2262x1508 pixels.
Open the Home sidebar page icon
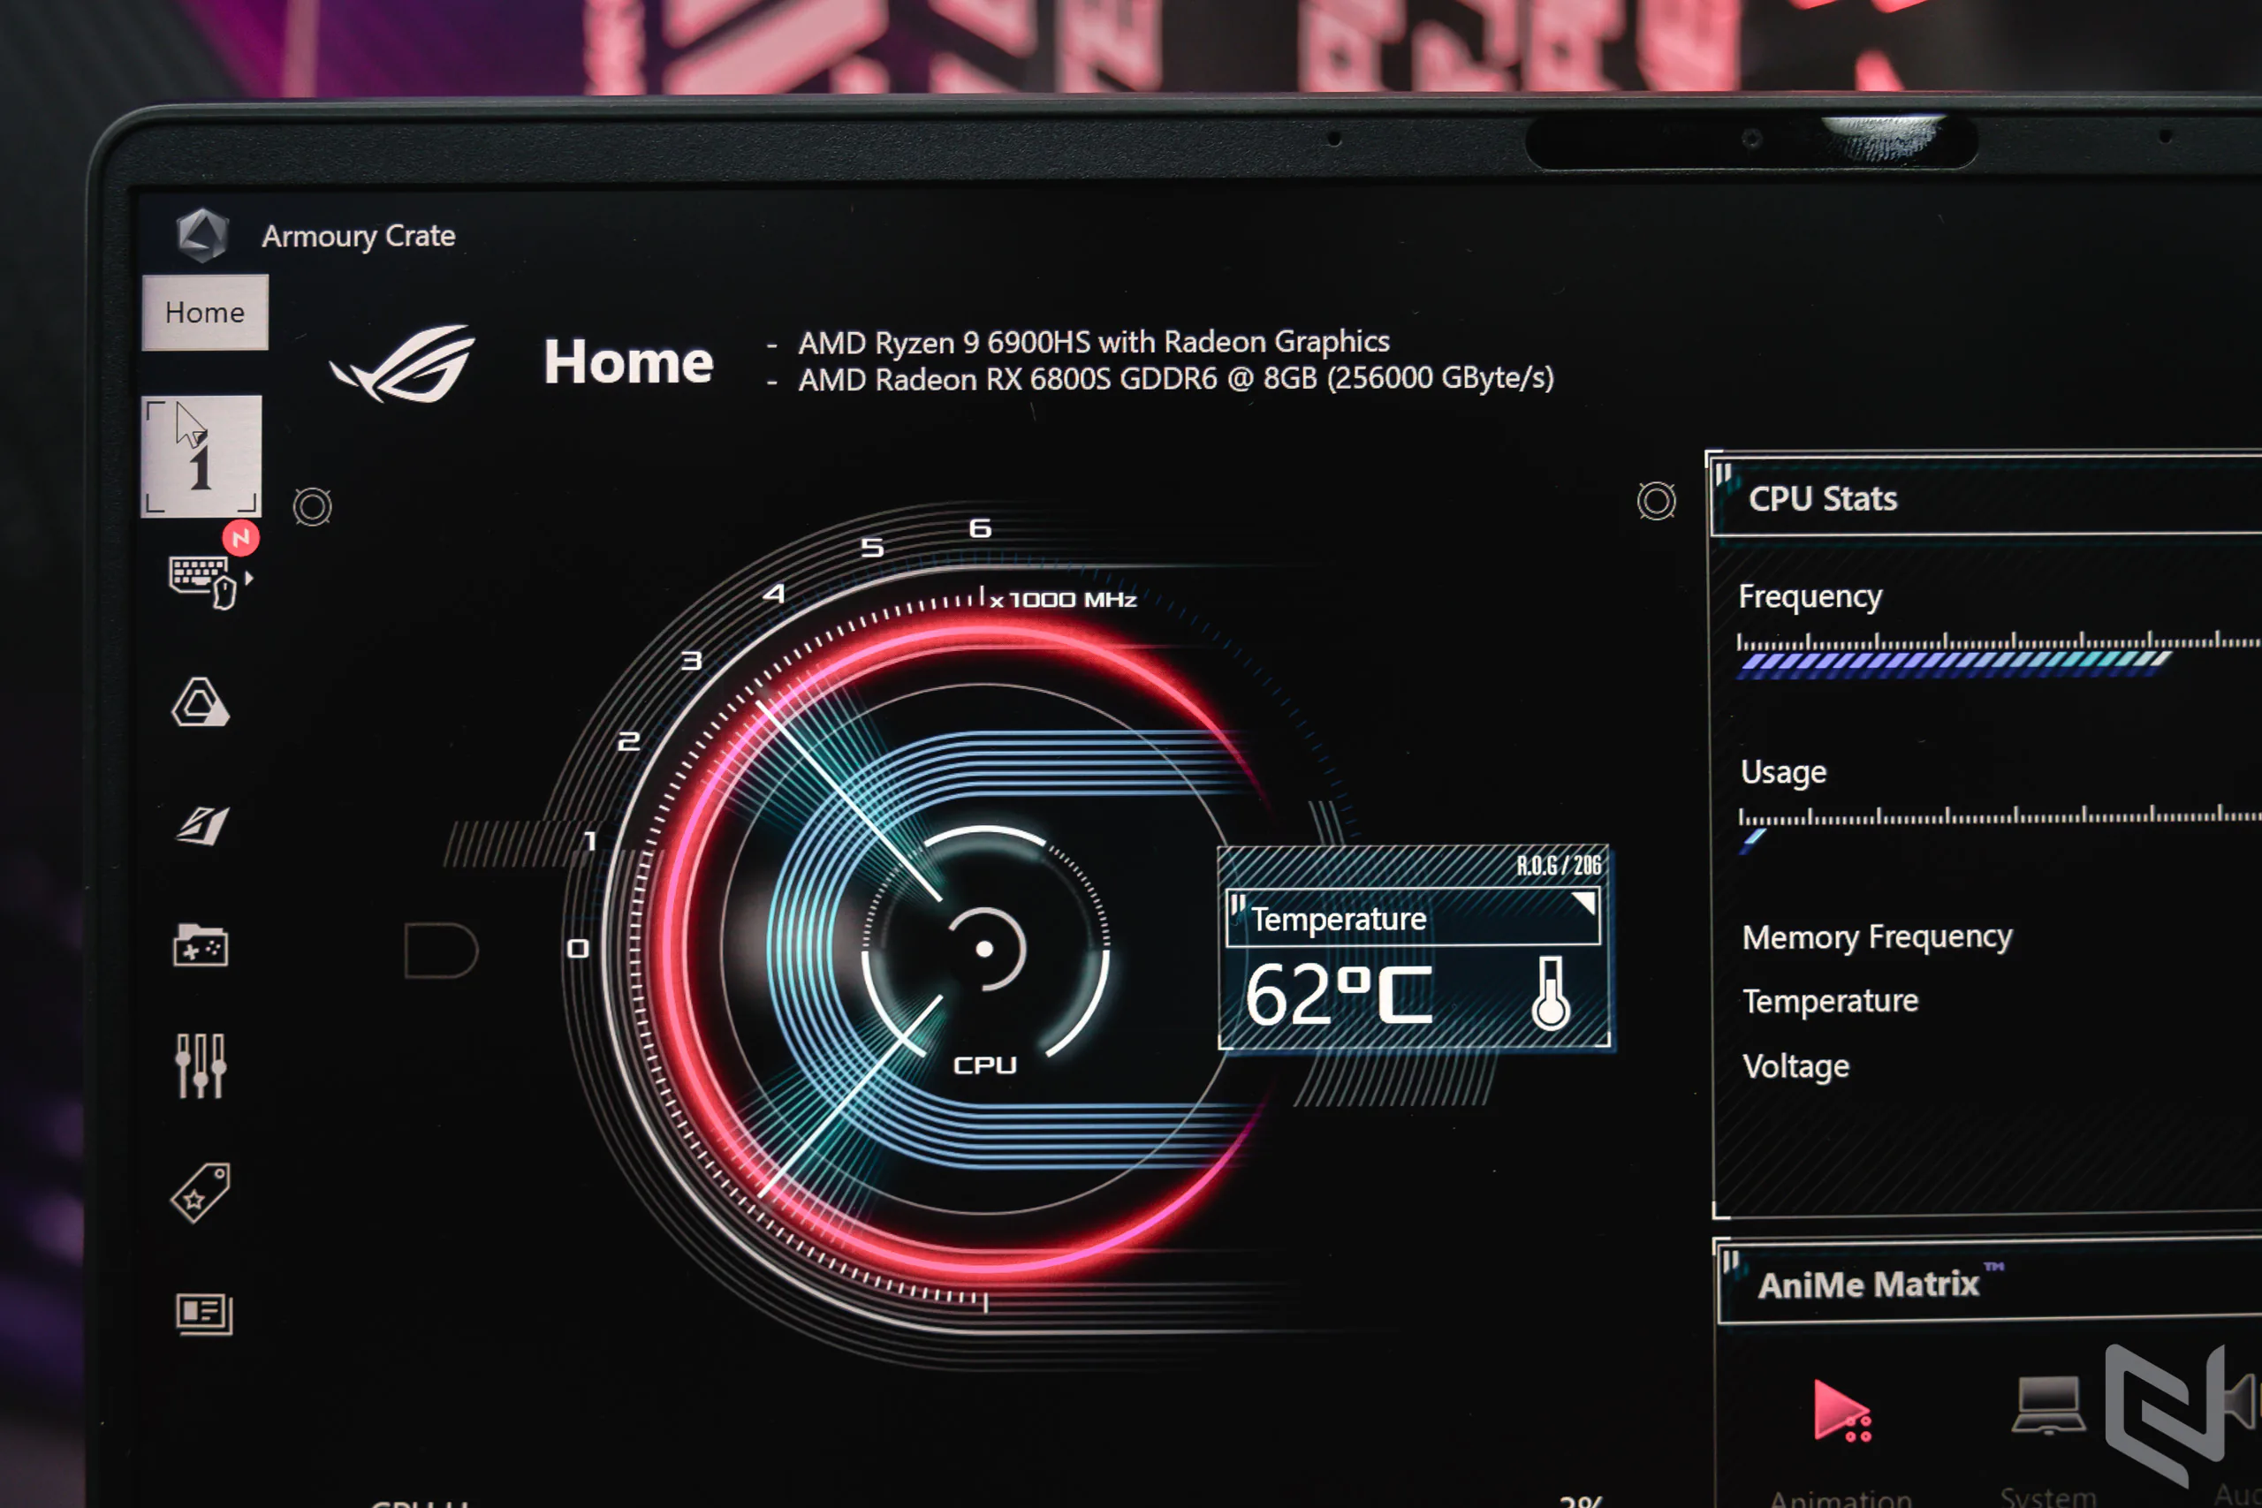coord(201,456)
